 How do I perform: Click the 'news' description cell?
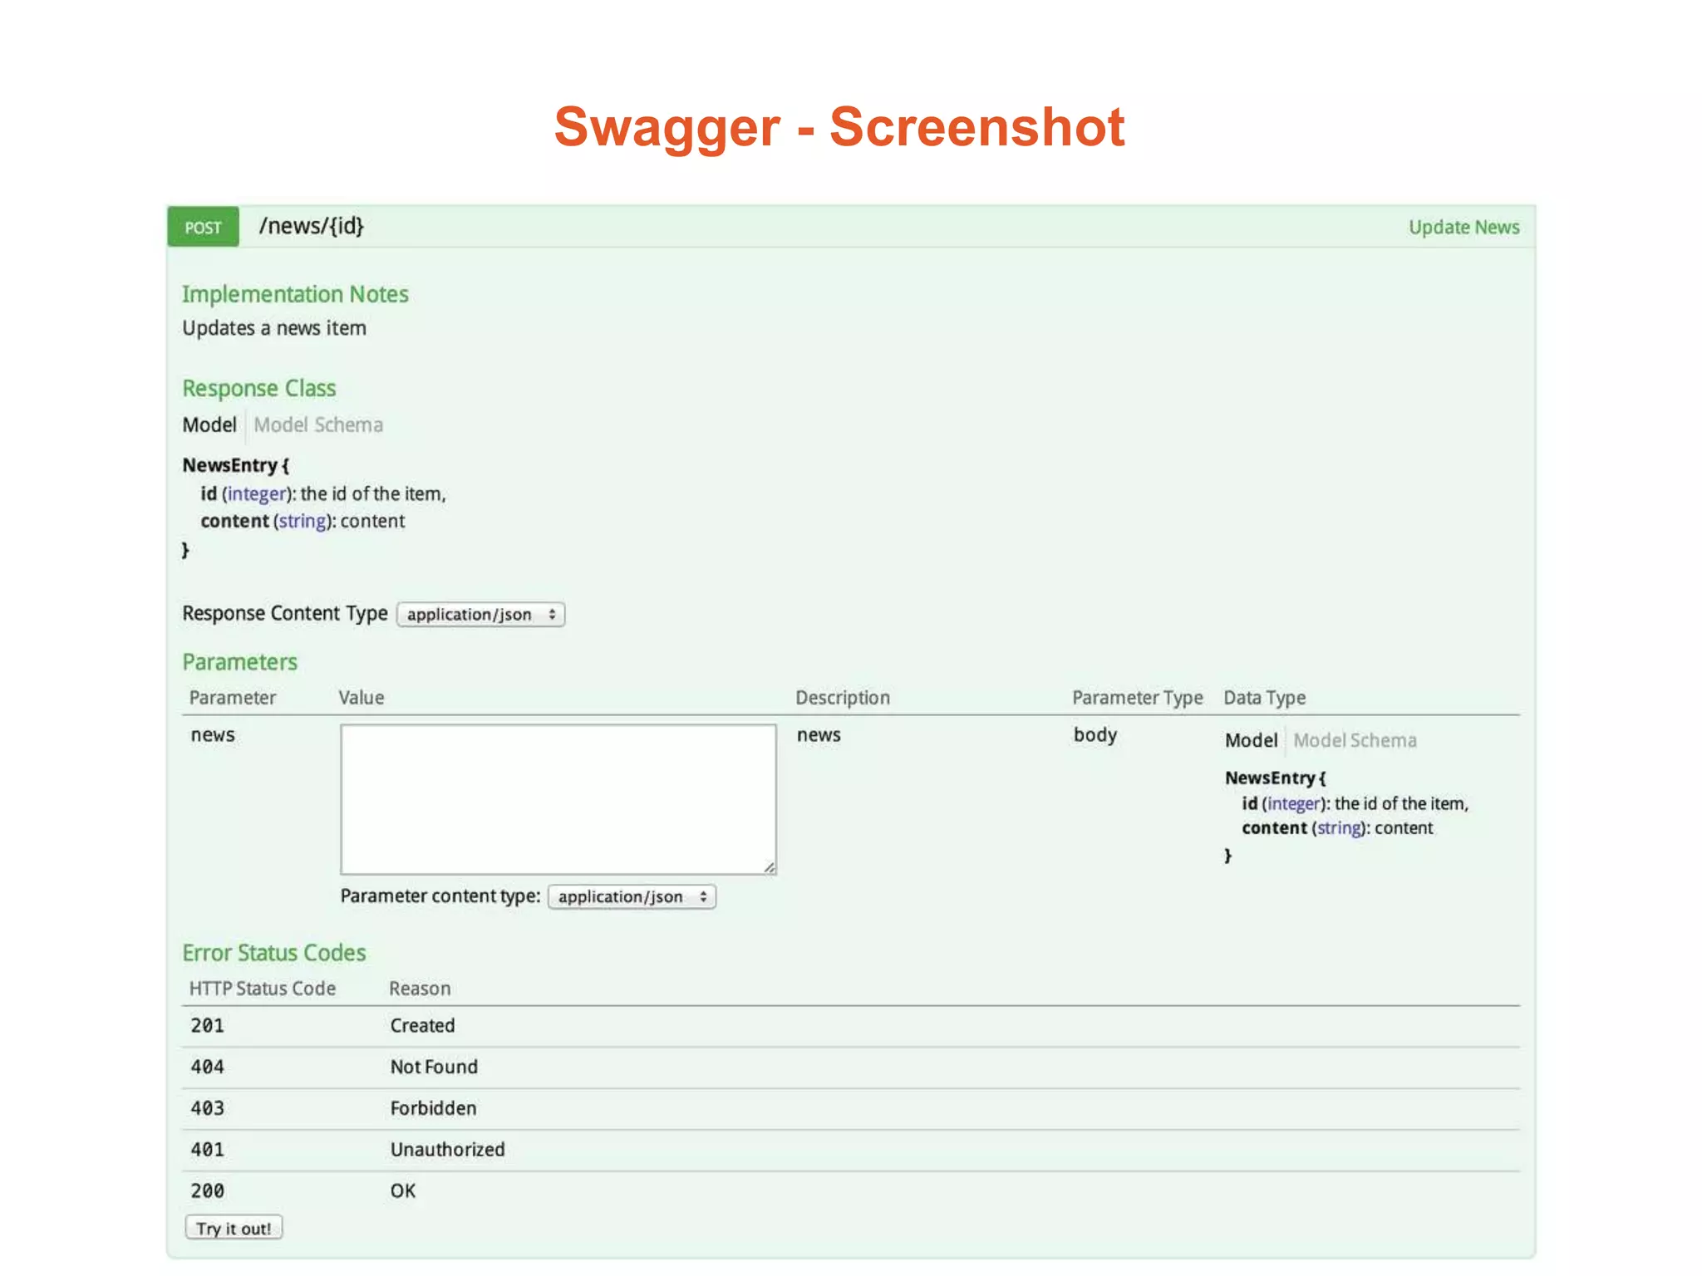(819, 735)
